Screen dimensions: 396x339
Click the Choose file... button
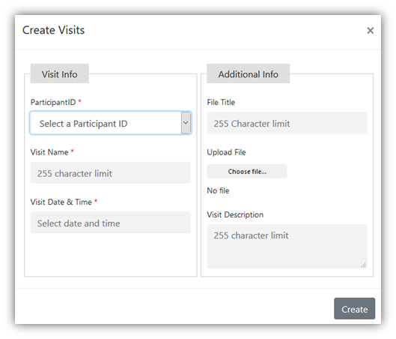[247, 172]
